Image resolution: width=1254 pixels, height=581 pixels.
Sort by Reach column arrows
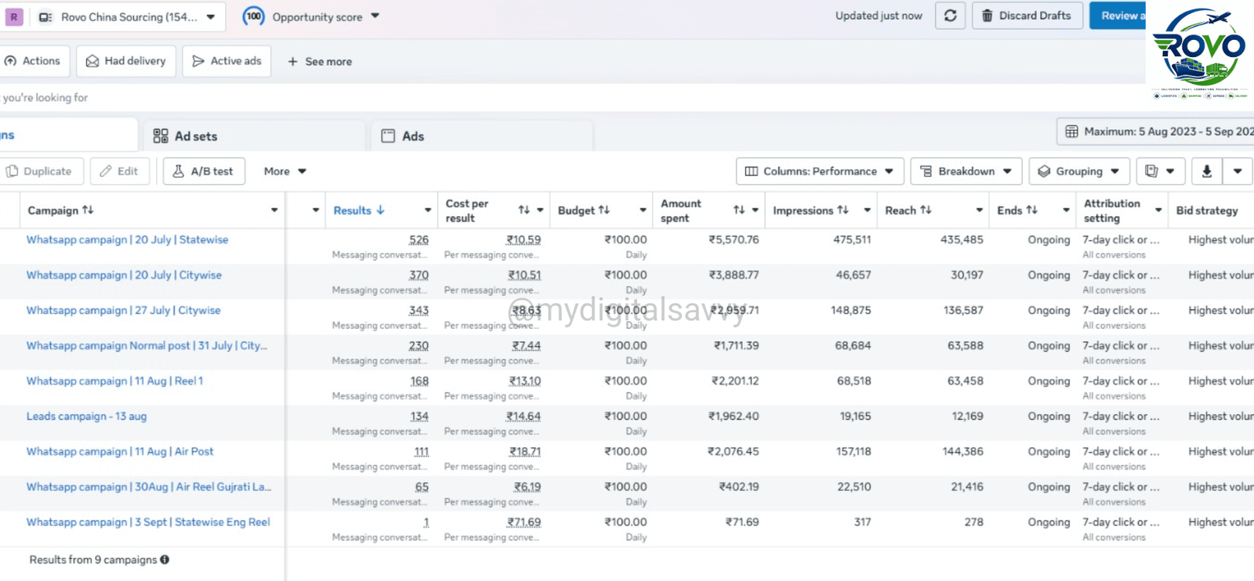(x=926, y=210)
